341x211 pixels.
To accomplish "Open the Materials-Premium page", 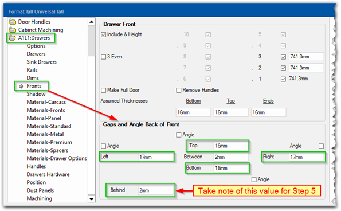I will click(49, 142).
